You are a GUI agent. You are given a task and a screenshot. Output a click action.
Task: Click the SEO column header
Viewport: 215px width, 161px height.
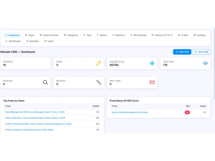pos(188,106)
